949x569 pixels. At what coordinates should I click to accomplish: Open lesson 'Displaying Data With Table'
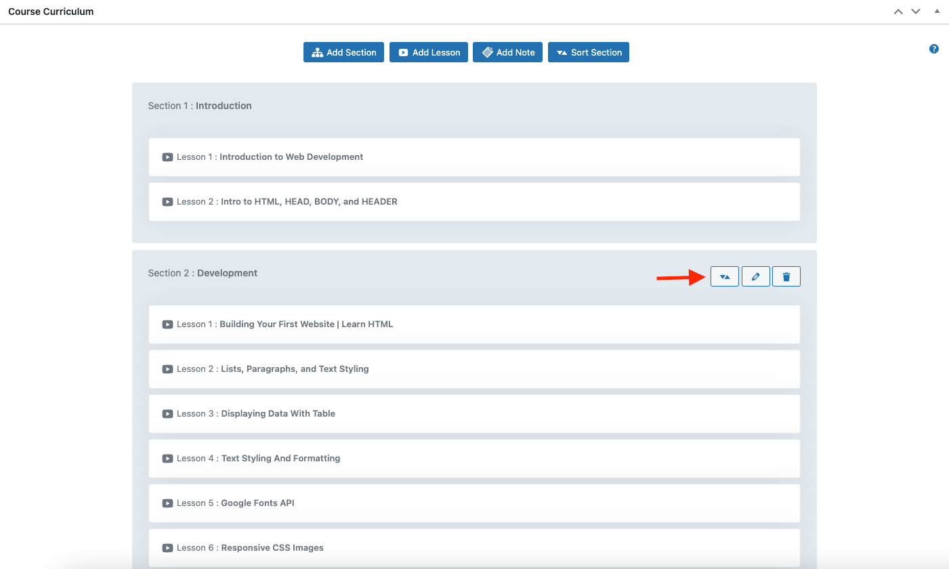click(474, 414)
